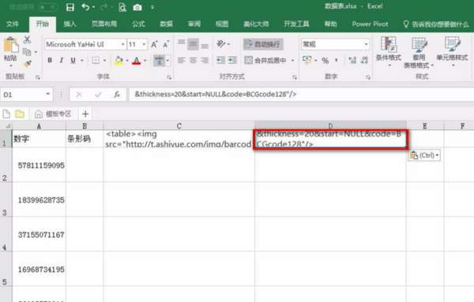Click the Increase Font Size icon
Viewport: 474px width, 302px height.
click(154, 44)
